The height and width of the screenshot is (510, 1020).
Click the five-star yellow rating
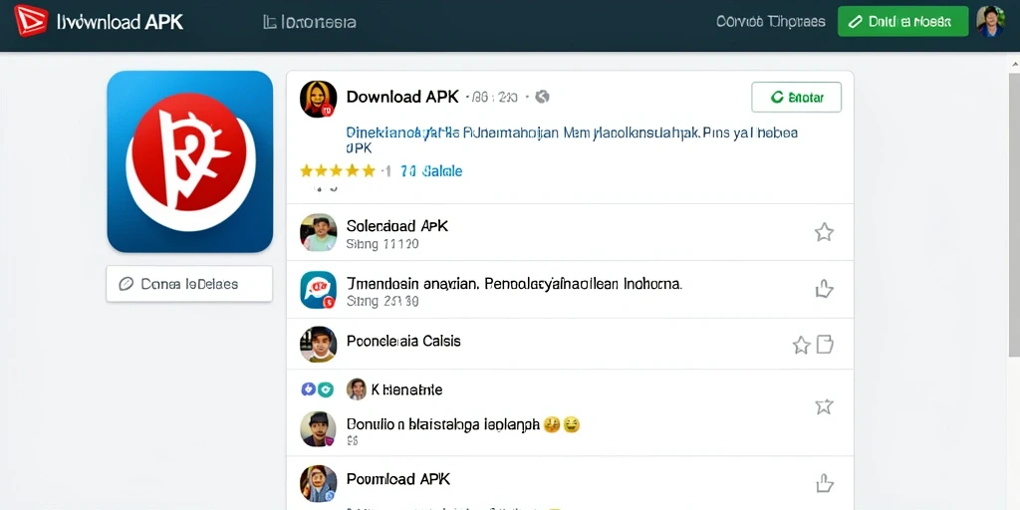point(338,171)
